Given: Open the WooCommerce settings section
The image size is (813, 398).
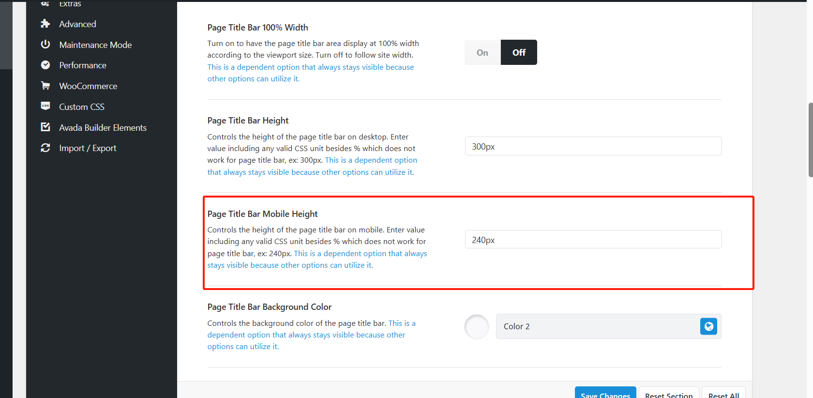Looking at the screenshot, I should (x=88, y=86).
